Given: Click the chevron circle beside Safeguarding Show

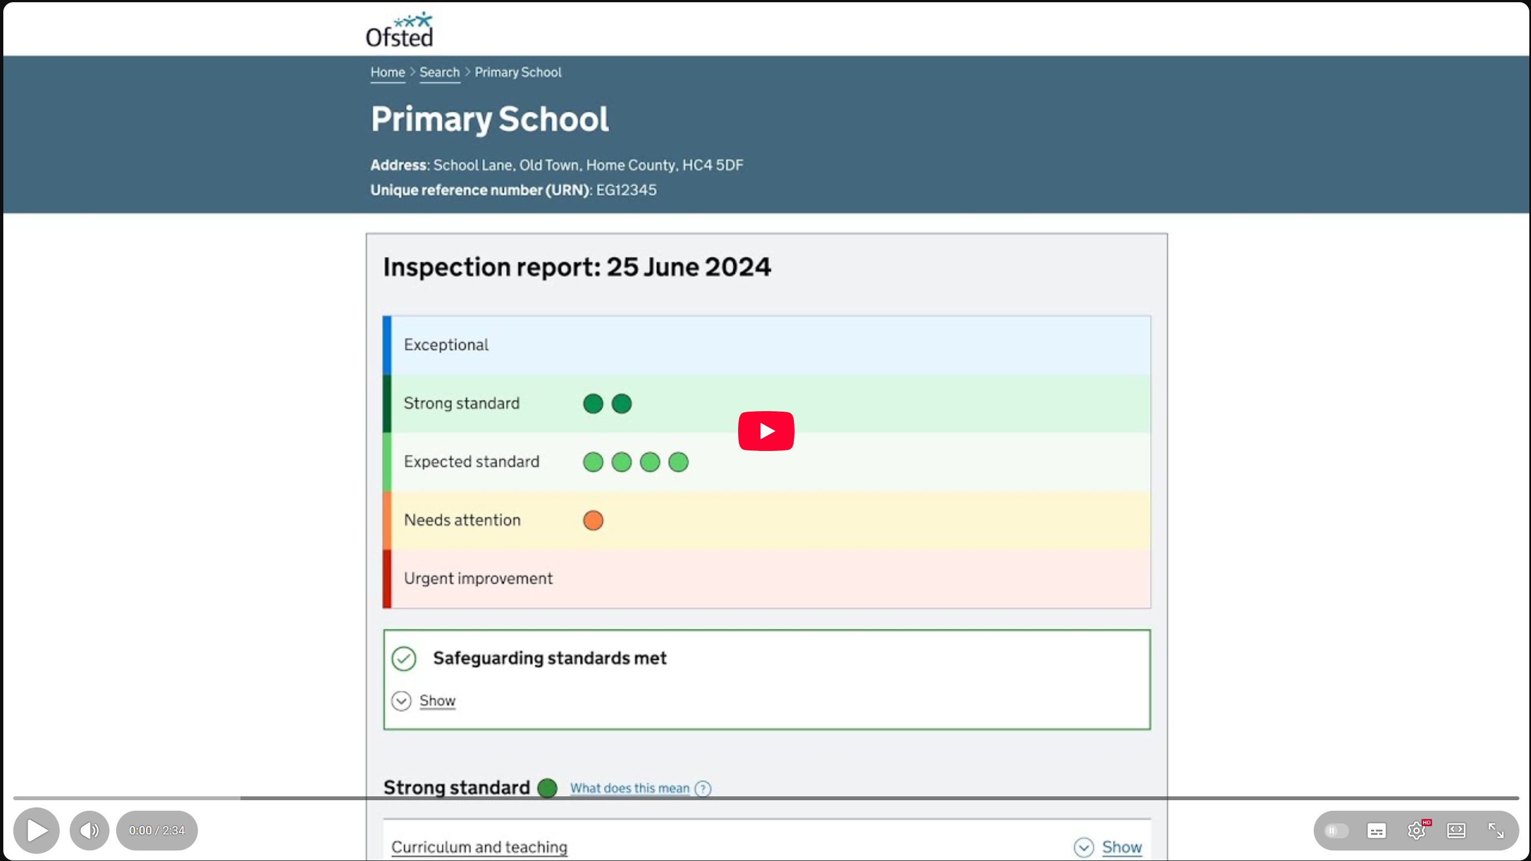Looking at the screenshot, I should click(401, 701).
